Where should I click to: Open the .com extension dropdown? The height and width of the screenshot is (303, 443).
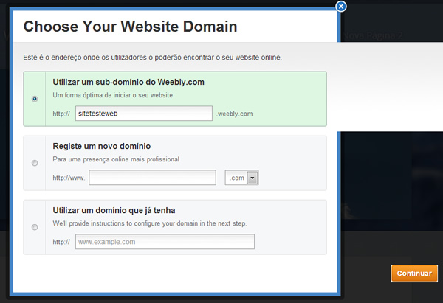[242, 178]
